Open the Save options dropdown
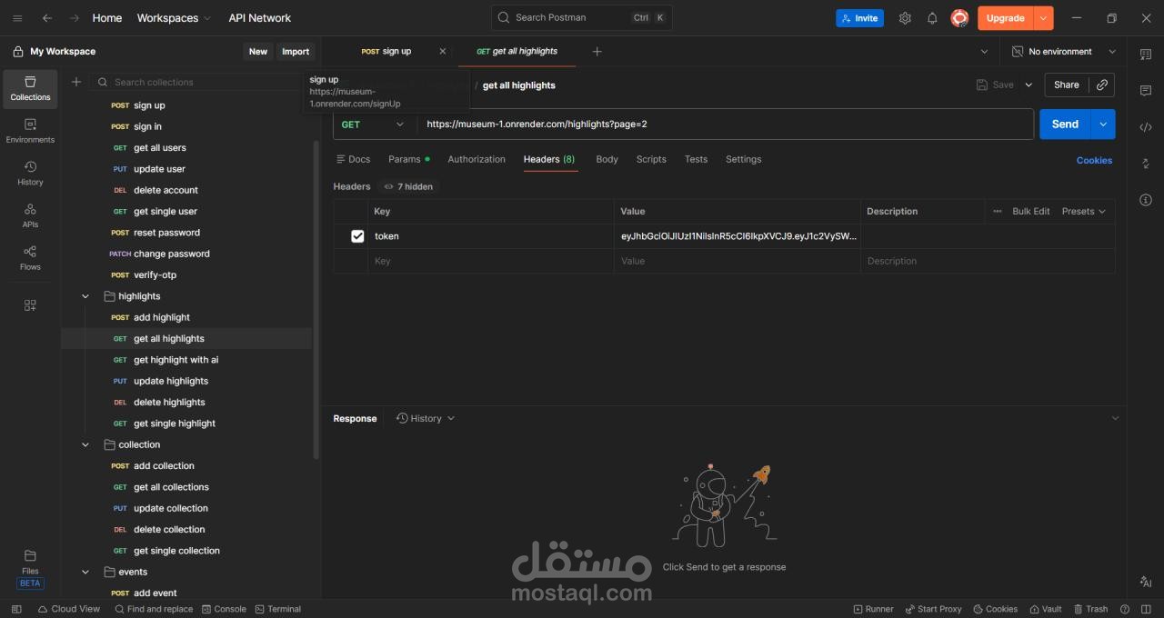The width and height of the screenshot is (1164, 618). 1029,85
